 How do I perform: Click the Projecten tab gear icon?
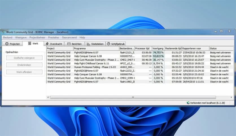pyautogui.click(x=7, y=44)
